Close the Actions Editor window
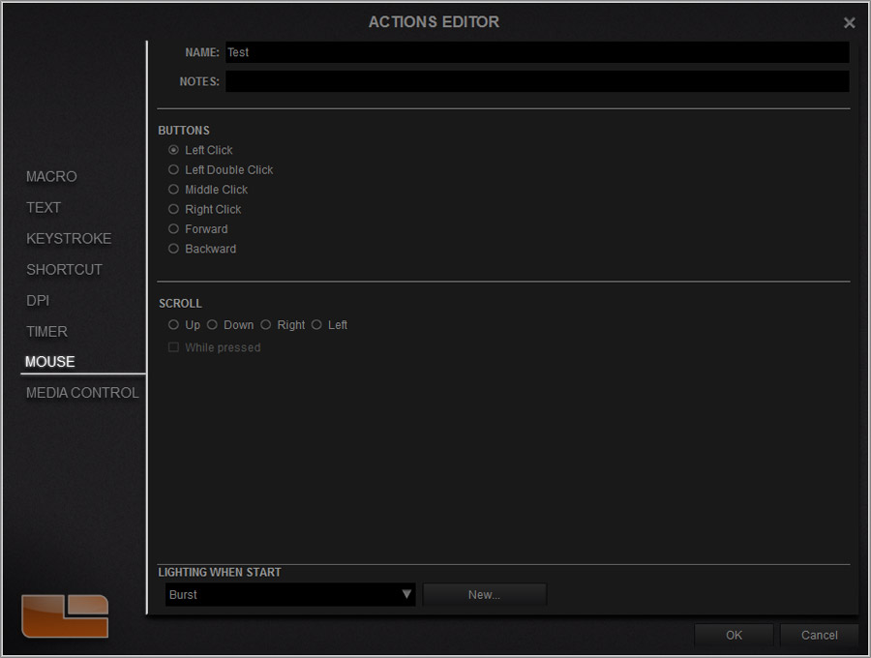Screen dimensions: 871x658 coord(849,23)
